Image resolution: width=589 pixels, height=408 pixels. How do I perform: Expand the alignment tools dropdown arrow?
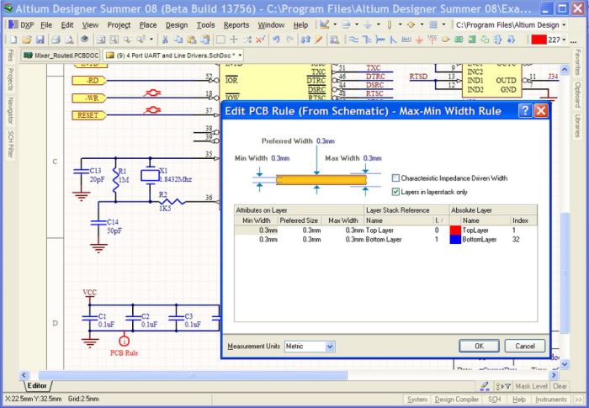point(357,24)
